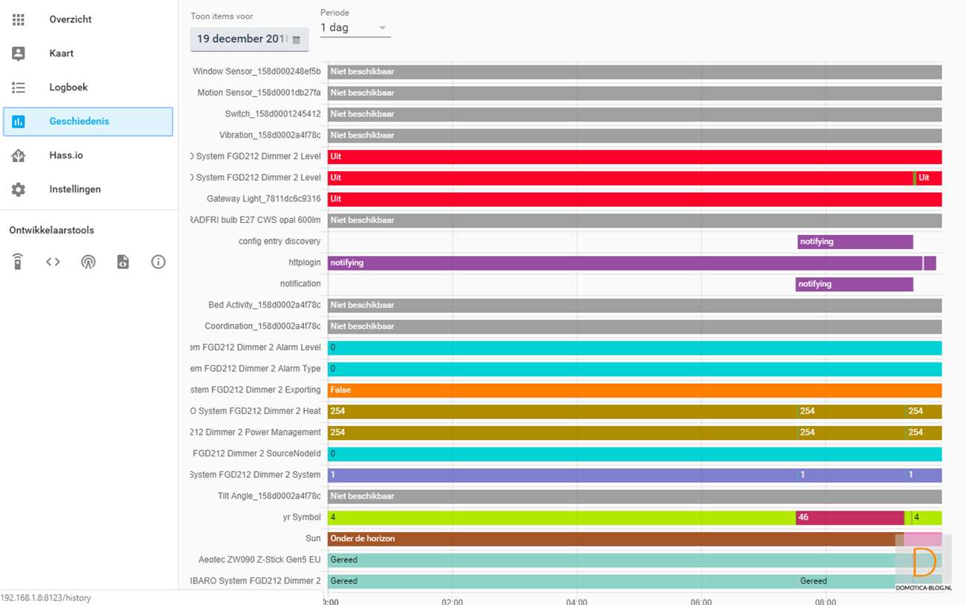Image resolution: width=966 pixels, height=605 pixels.
Task: Open the file-code states developer tool
Action: point(123,262)
